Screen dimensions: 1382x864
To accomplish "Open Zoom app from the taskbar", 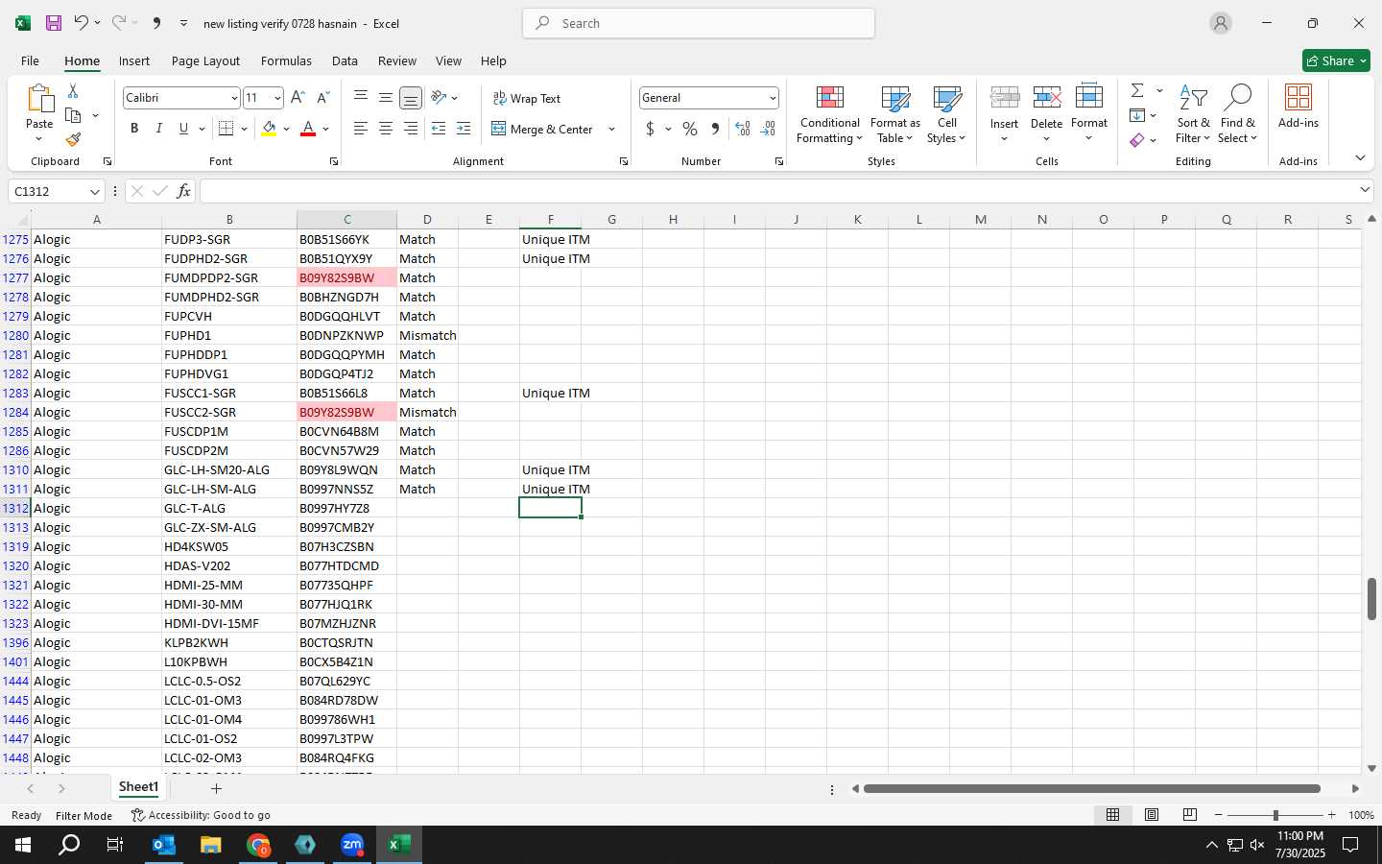I will 352,845.
